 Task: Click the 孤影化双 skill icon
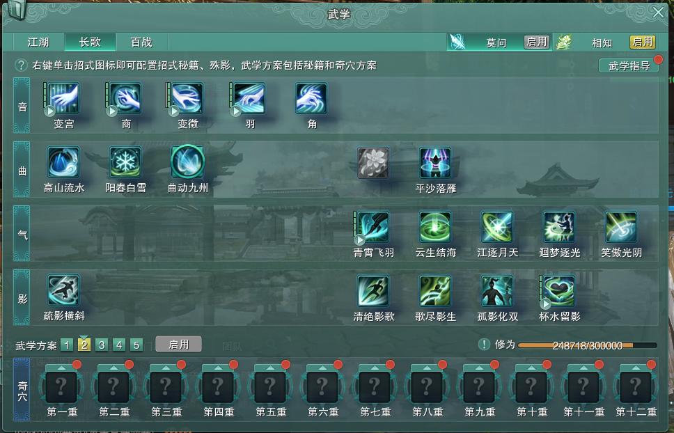(497, 291)
